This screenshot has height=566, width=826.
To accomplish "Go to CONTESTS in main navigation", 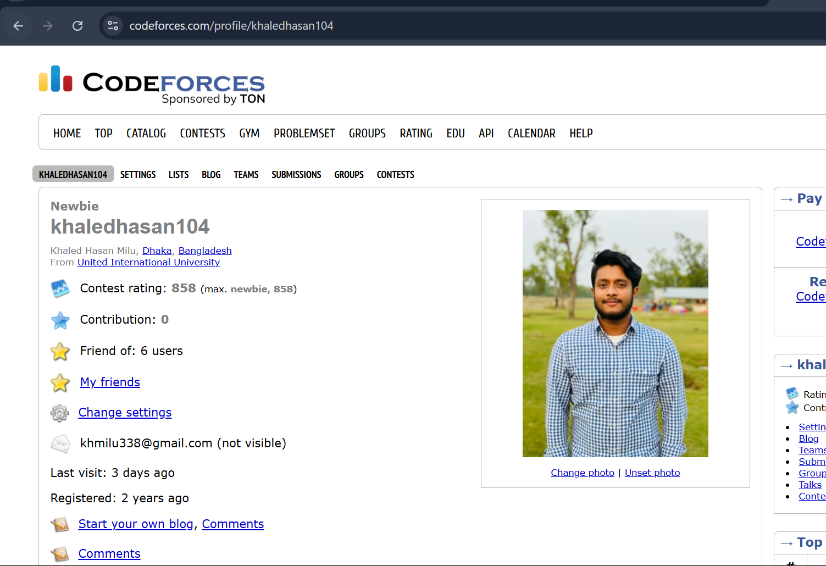I will (202, 134).
